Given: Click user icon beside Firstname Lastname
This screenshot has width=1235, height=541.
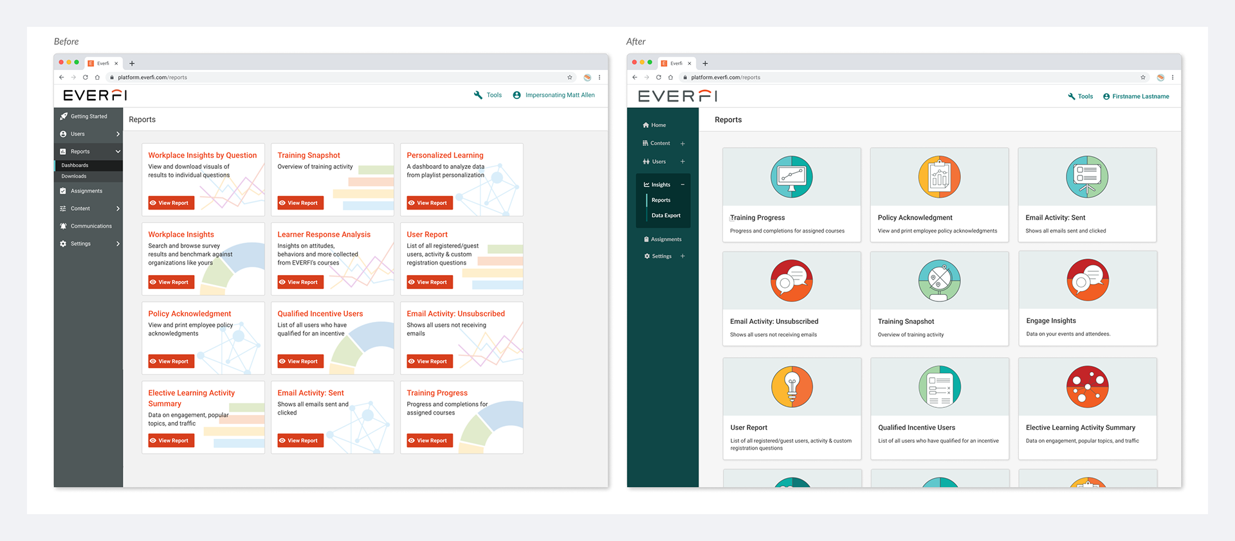Looking at the screenshot, I should click(1106, 96).
